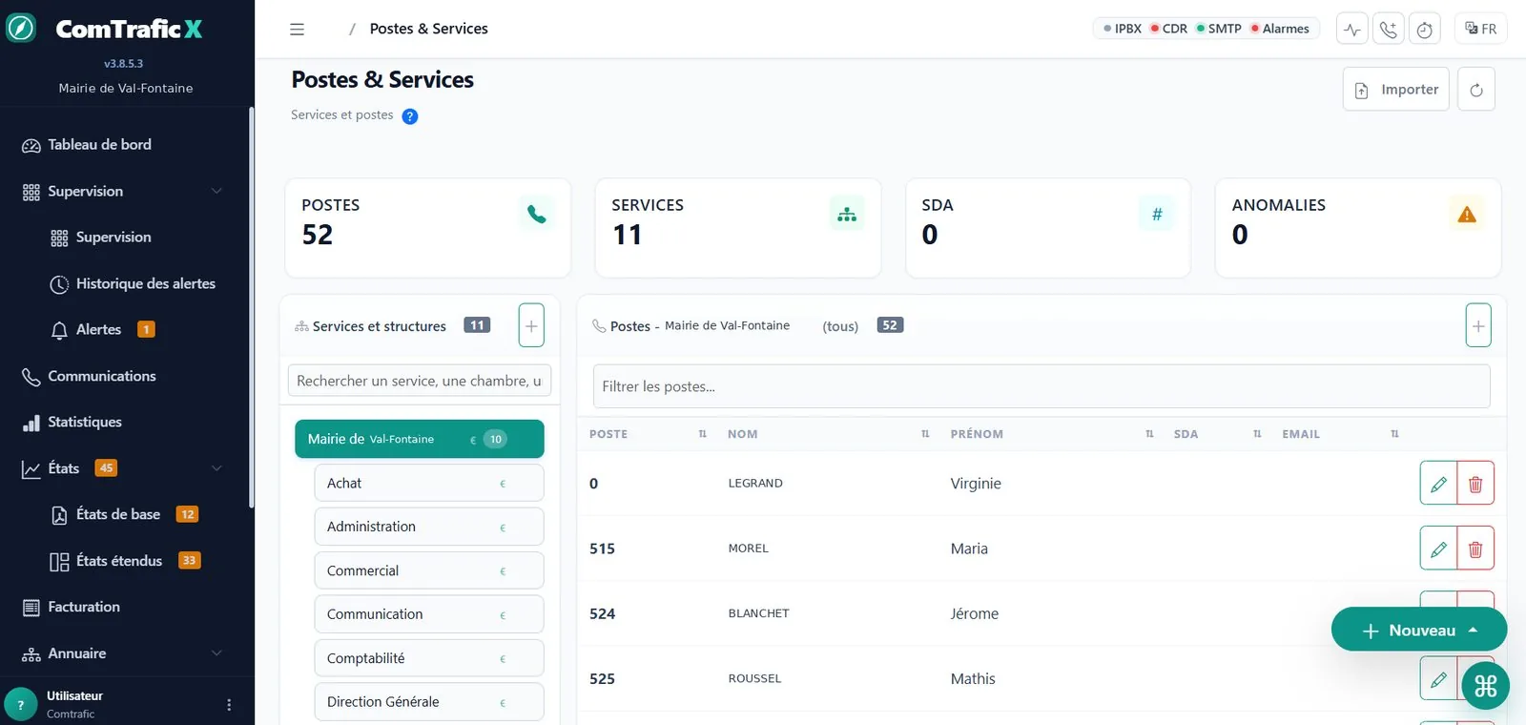This screenshot has width=1526, height=725.
Task: Click poste number 524 cell
Action: point(602,613)
